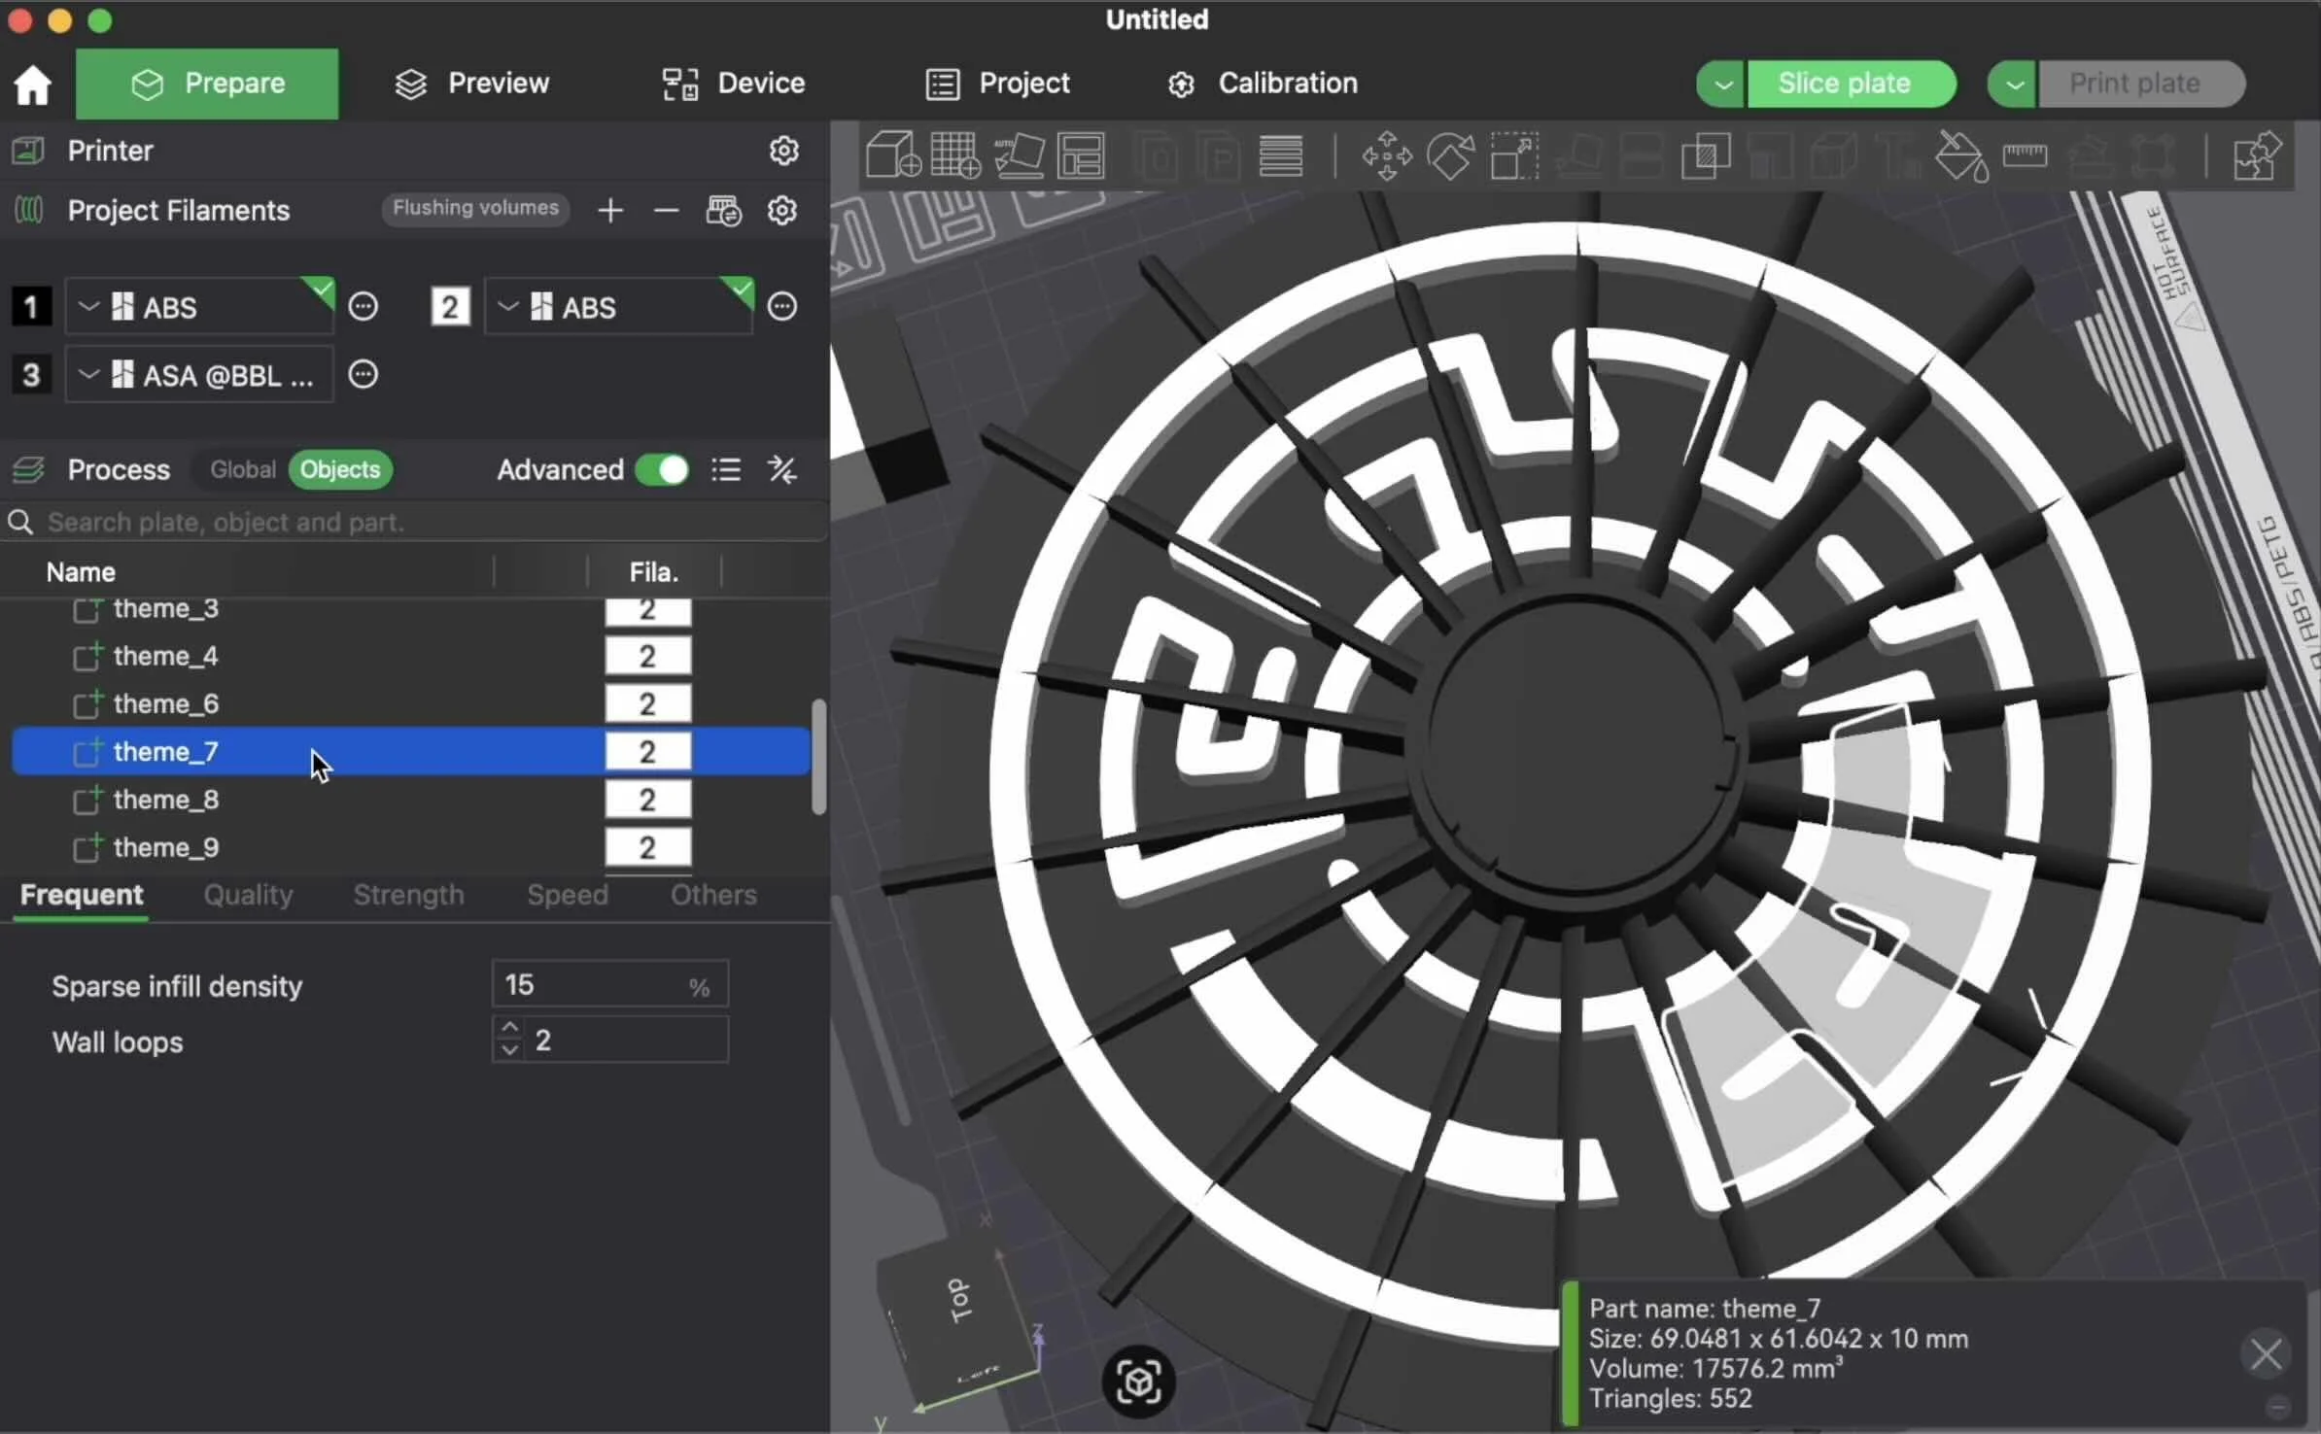Open the process settings list icon
2321x1434 pixels.
click(726, 470)
